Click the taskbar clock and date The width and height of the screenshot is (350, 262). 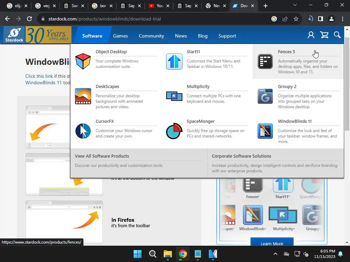click(x=325, y=254)
